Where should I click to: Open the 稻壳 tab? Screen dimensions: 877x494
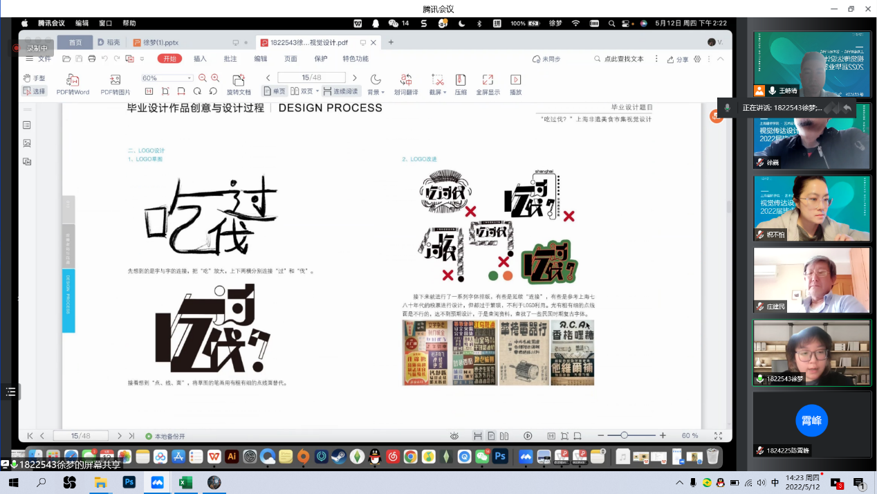[109, 42]
